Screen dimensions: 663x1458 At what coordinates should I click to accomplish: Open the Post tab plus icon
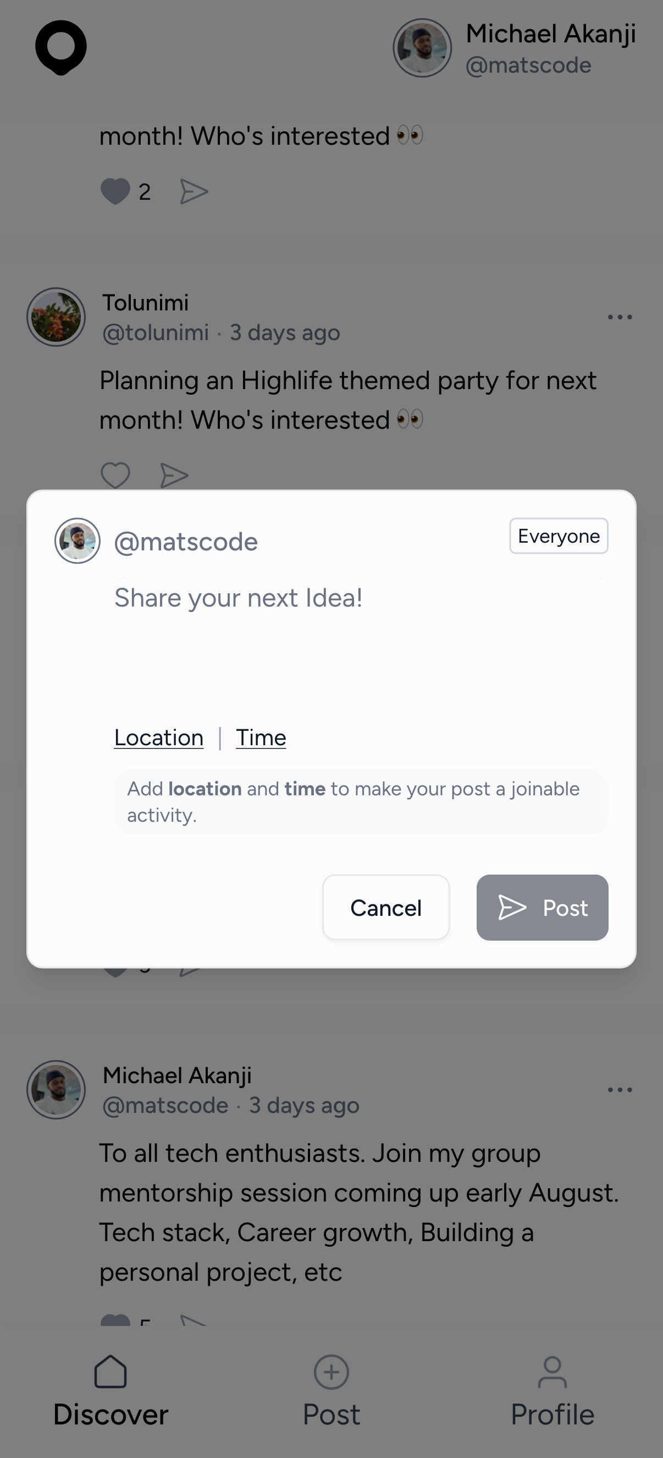pyautogui.click(x=331, y=1372)
